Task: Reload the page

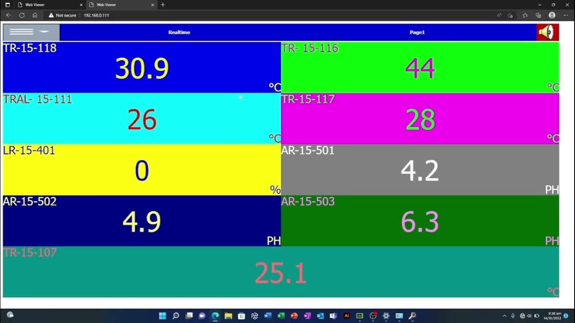Action: (x=22, y=15)
